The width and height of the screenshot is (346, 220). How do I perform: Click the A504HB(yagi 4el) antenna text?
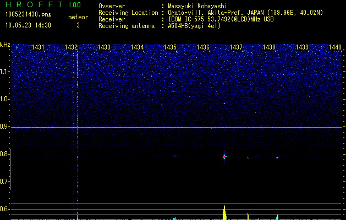[194, 26]
